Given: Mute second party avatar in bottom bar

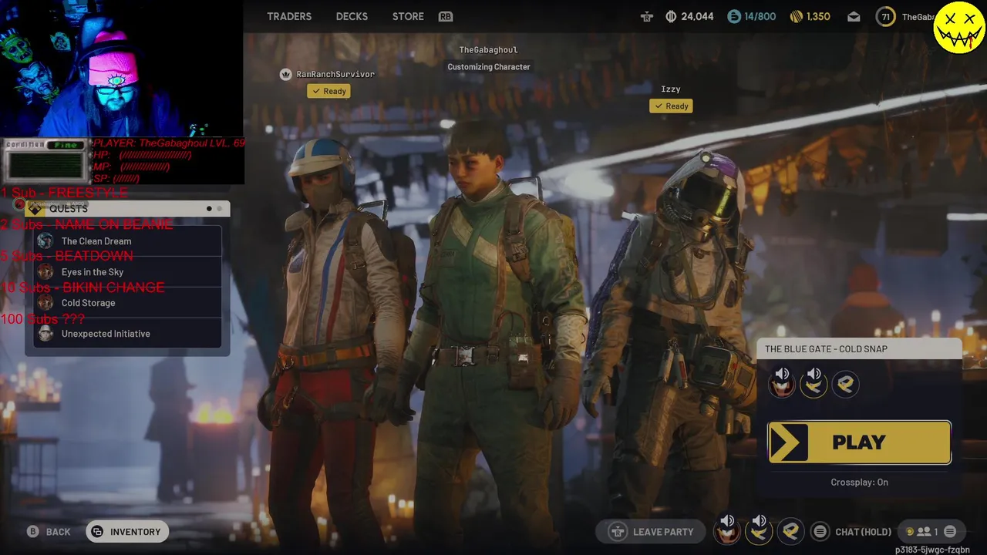Looking at the screenshot, I should point(759,530).
